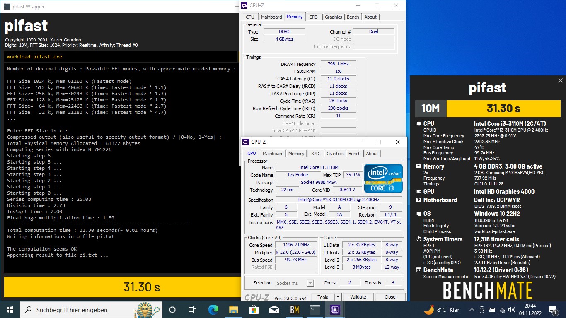Switch to BenchMate via BM taskbar icon
Image resolution: width=566 pixels, height=318 pixels.
tap(294, 310)
